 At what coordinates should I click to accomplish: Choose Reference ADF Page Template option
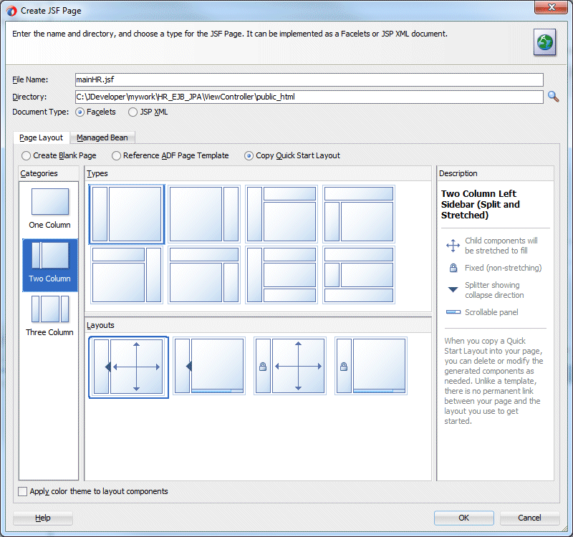tap(116, 156)
